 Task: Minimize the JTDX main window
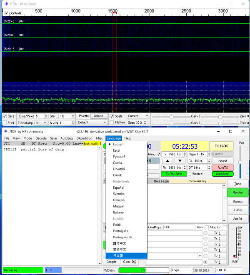[x=219, y=131]
